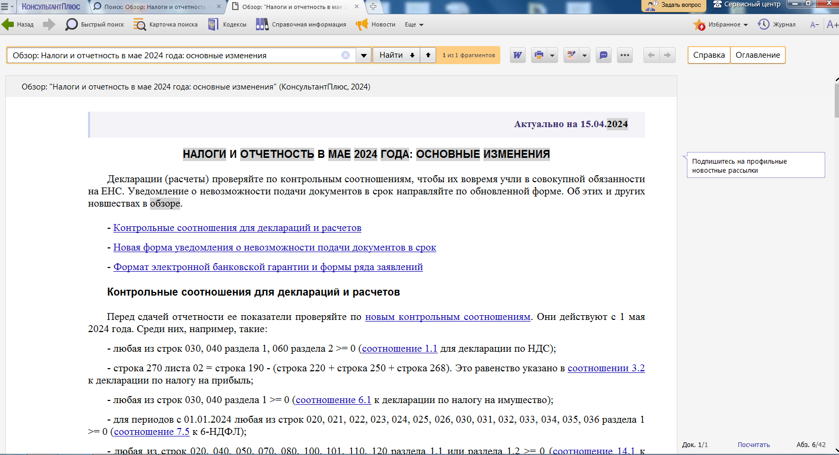Open the Журнал history
The width and height of the screenshot is (839, 455).
pos(777,24)
